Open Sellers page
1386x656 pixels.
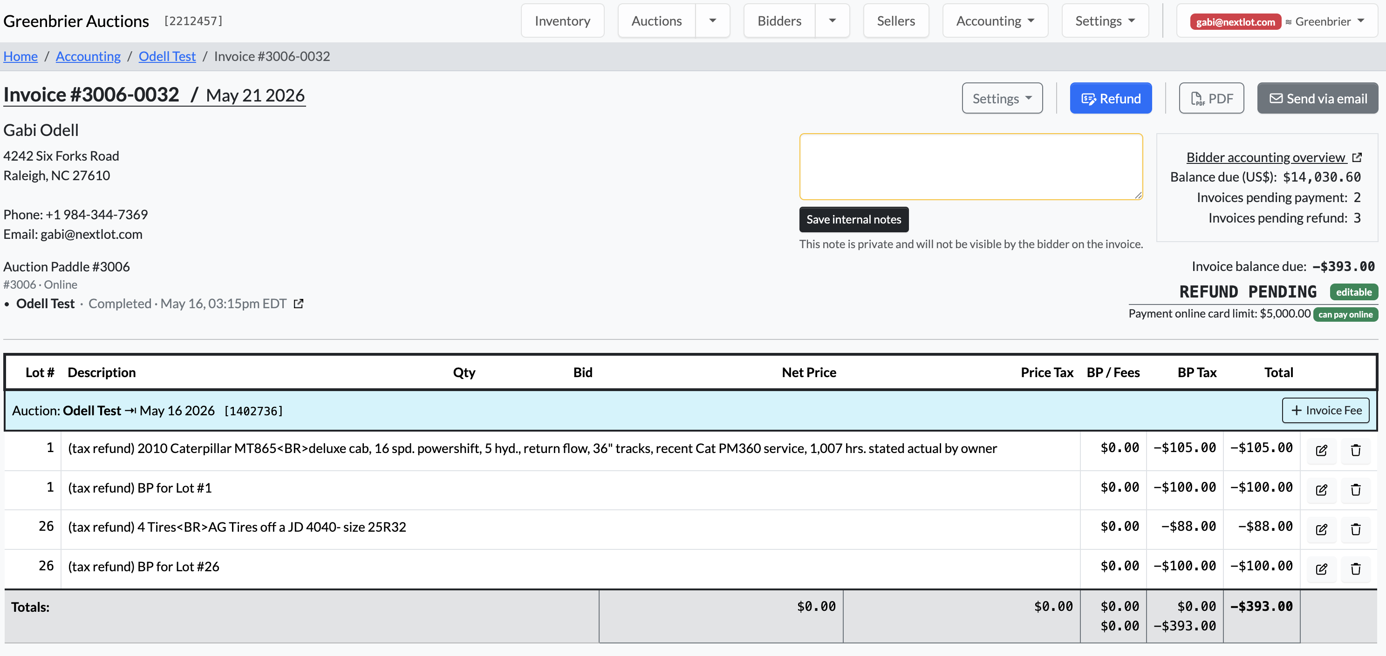[896, 21]
